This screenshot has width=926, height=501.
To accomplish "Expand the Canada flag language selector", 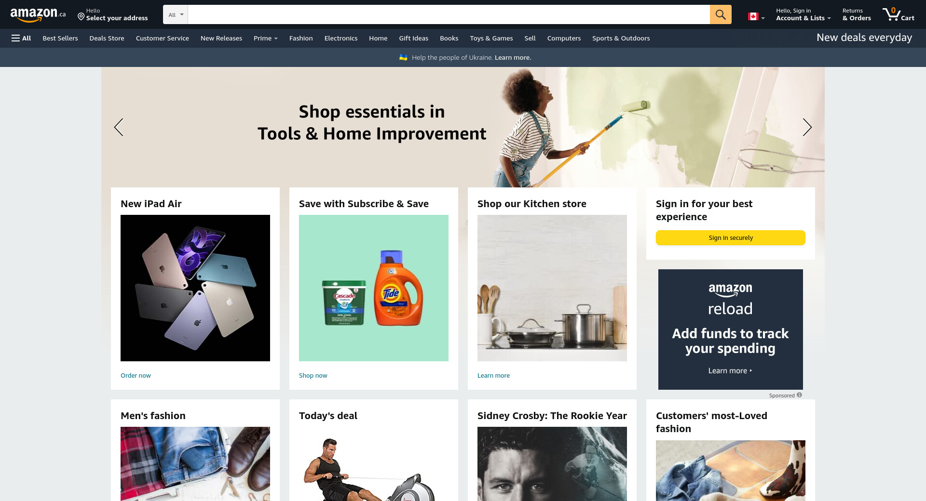I will click(756, 16).
